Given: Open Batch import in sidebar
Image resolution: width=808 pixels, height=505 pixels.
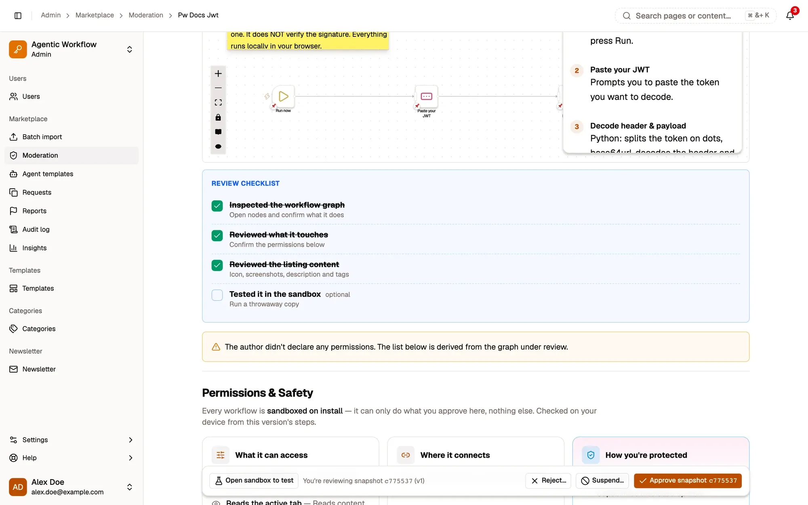Looking at the screenshot, I should coord(72,137).
